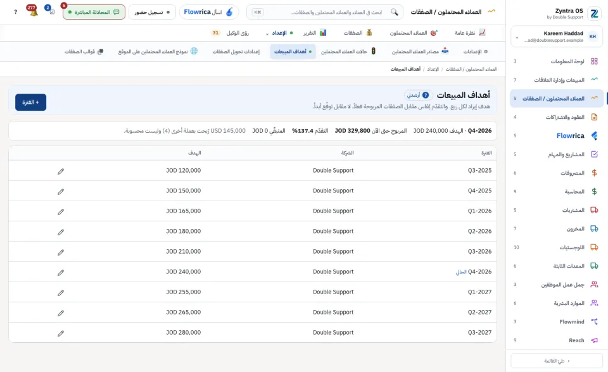Open العملاء المحتملون leads tab
Screen dimensions: 608x372
click(x=414, y=33)
